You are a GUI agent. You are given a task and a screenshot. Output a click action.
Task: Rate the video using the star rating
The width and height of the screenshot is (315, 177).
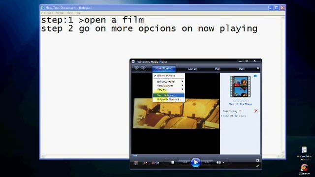(241, 100)
